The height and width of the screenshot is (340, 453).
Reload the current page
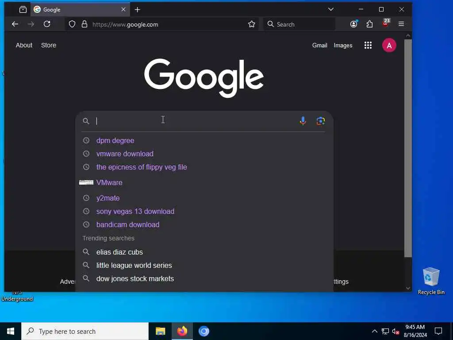(x=47, y=24)
